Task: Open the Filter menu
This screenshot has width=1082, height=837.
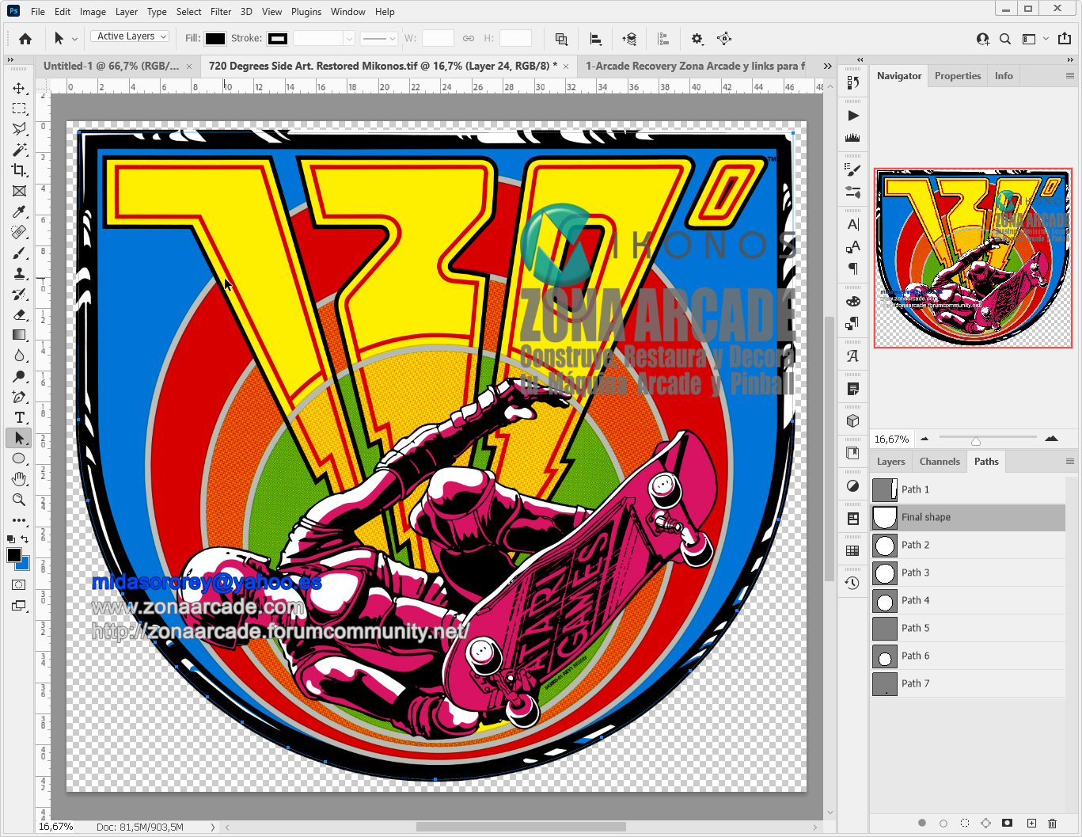Action: click(x=221, y=12)
